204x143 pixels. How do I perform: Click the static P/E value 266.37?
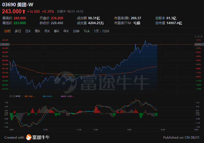(136, 18)
